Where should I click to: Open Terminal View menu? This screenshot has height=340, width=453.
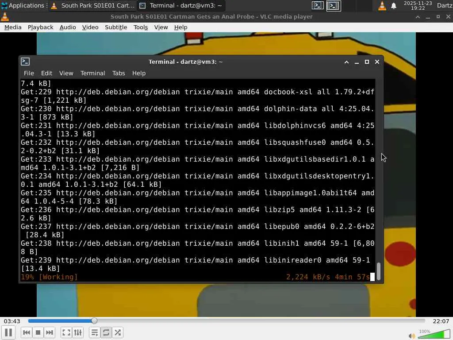point(66,73)
